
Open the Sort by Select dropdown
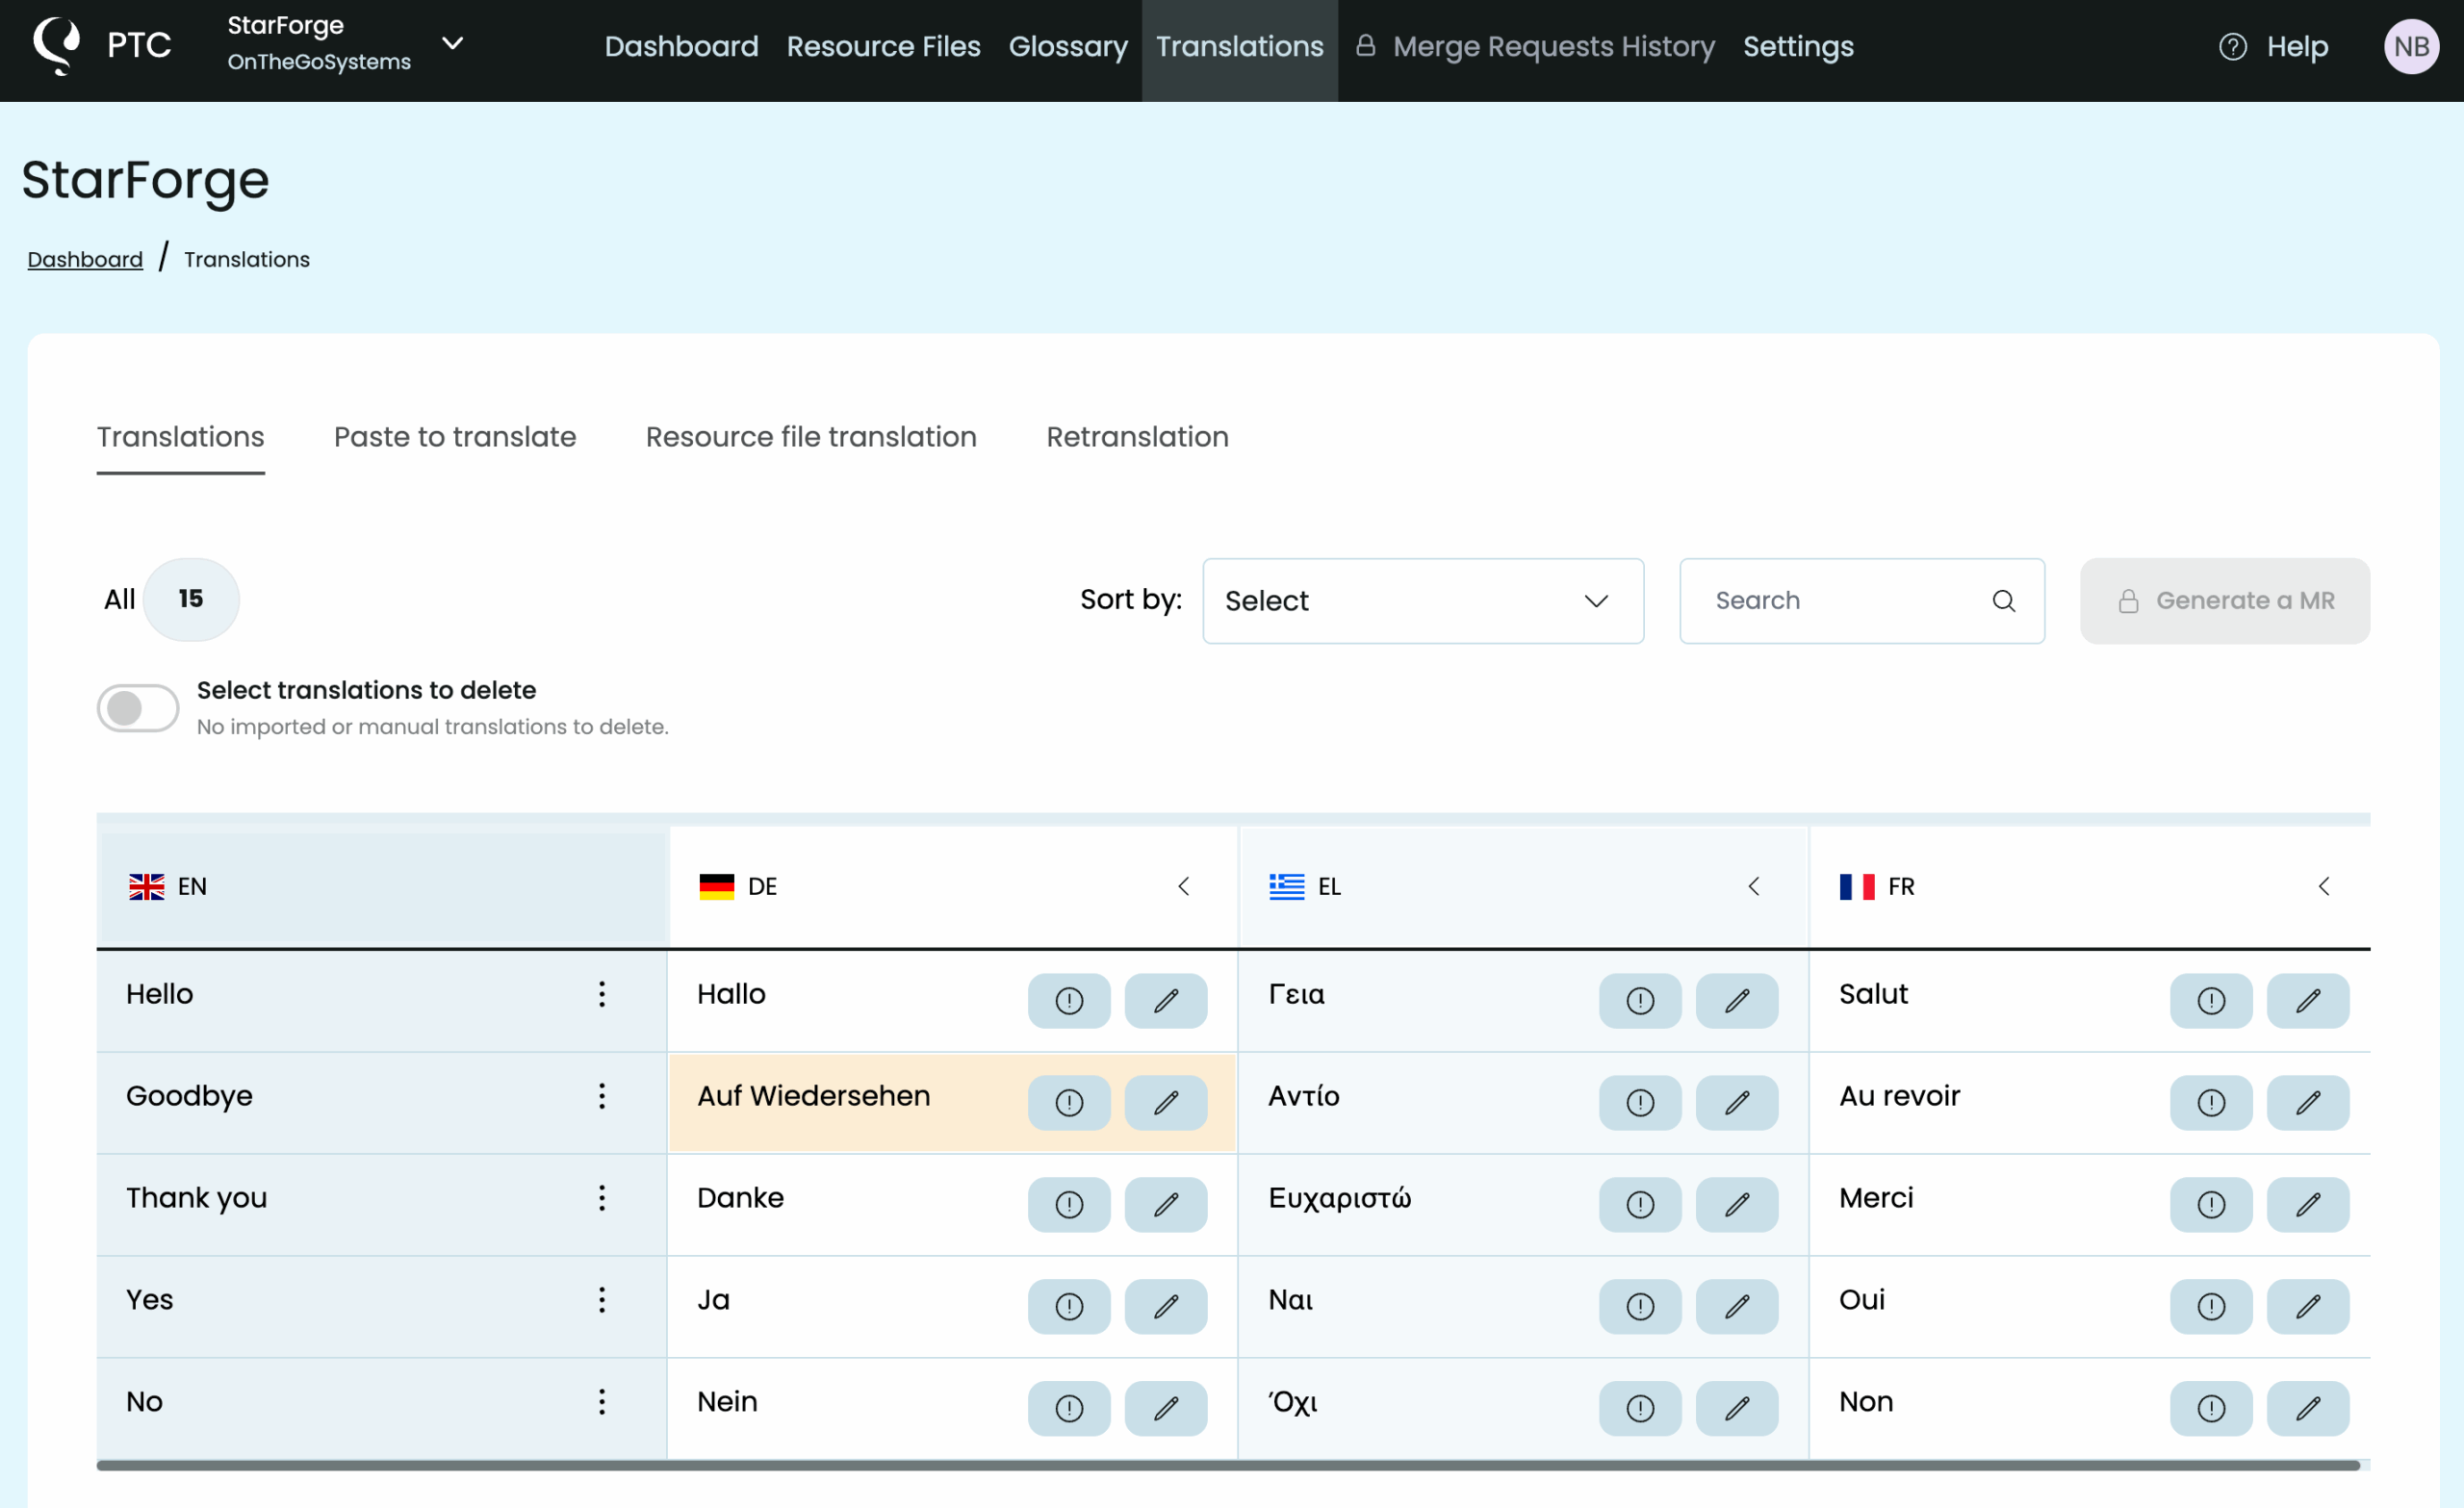[1422, 600]
